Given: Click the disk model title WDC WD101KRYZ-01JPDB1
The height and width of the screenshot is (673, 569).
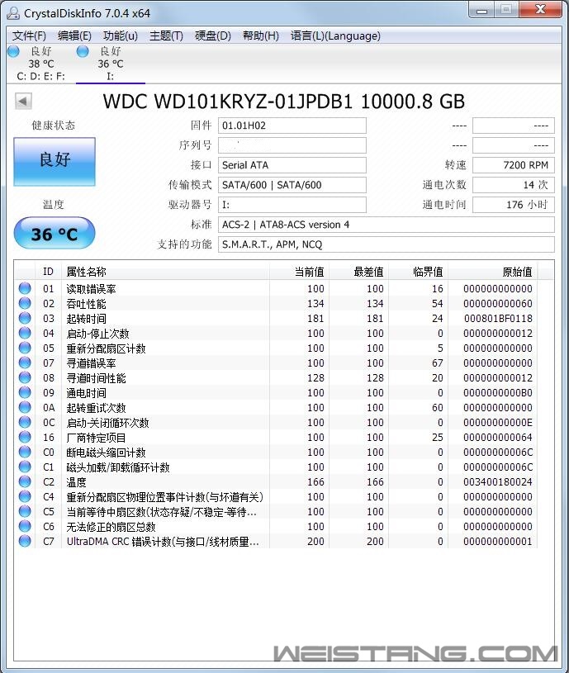Looking at the screenshot, I should click(x=228, y=102).
